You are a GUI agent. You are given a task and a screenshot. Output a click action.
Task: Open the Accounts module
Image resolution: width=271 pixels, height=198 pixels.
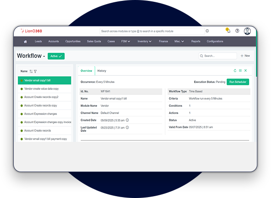(54, 42)
